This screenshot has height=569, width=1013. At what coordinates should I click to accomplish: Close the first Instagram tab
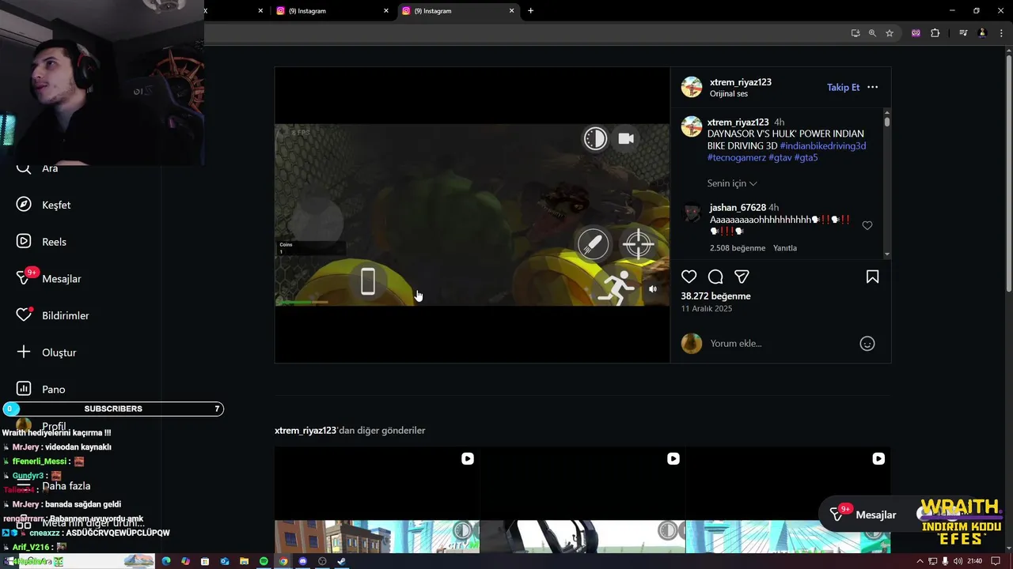click(x=386, y=11)
